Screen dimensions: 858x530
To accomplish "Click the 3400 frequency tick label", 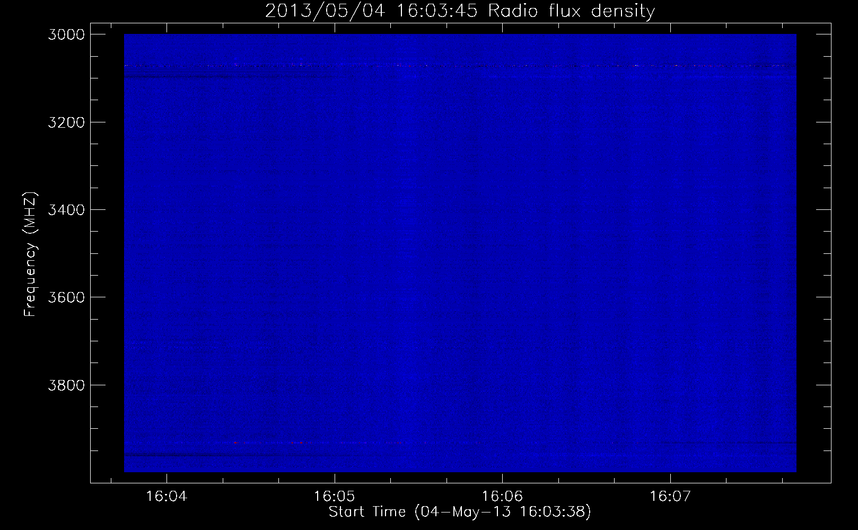I will point(66,210).
